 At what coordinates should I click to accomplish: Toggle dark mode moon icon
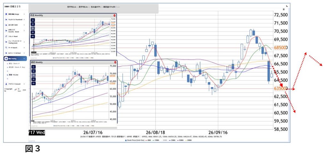point(287,6)
